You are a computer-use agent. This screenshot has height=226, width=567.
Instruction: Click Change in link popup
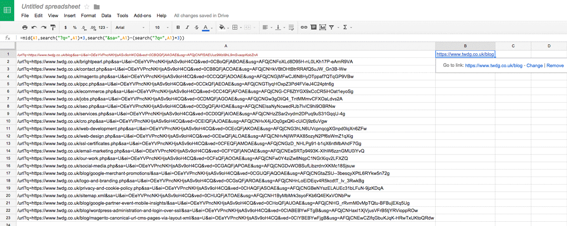tap(534, 65)
